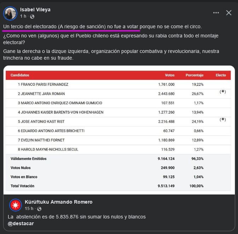The width and height of the screenshot is (238, 234).
Task: Click the "Electo" column header
Action: (x=221, y=75)
